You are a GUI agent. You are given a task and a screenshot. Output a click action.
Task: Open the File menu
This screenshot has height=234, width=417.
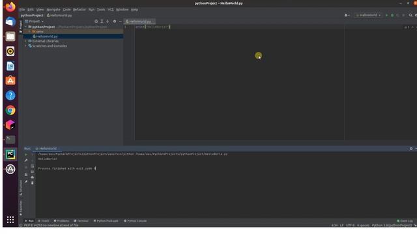[22, 10]
